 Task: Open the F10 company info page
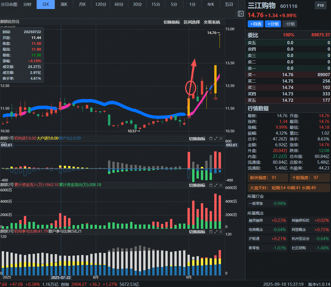[321, 6]
